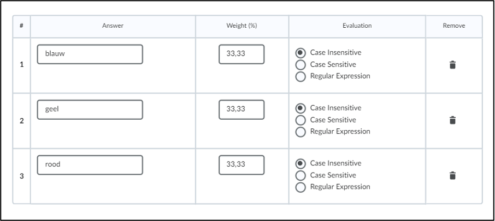
Task: Click the geel answer text field
Action: [90, 109]
